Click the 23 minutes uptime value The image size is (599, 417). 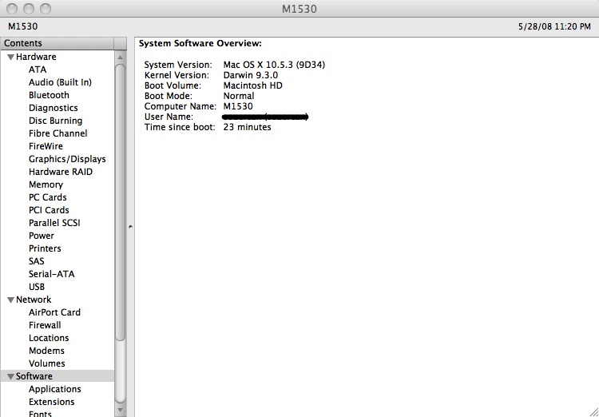click(x=247, y=127)
